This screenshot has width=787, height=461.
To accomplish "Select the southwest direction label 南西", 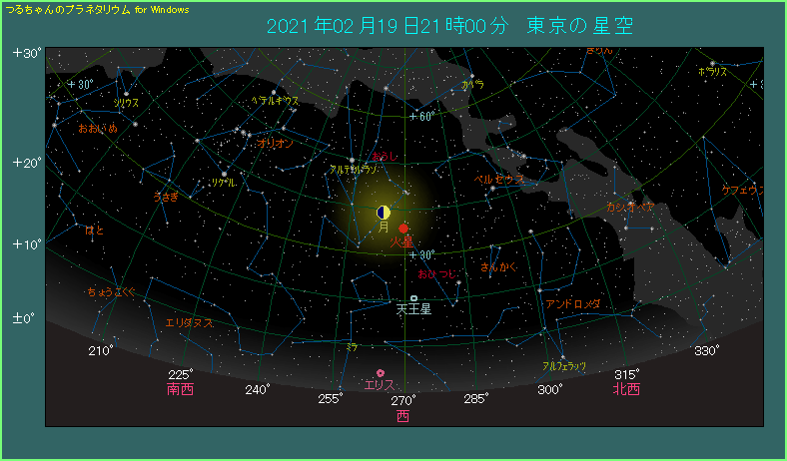I will tap(181, 389).
